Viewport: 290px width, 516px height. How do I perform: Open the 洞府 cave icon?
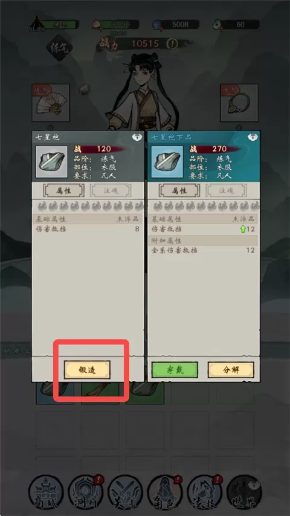point(85,492)
